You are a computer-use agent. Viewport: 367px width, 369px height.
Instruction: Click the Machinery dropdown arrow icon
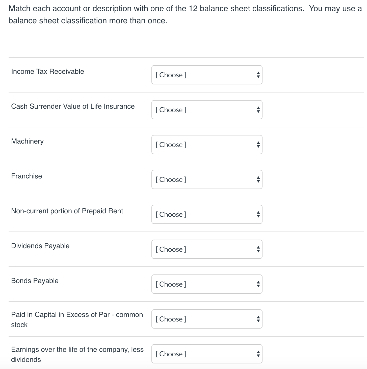pos(258,145)
